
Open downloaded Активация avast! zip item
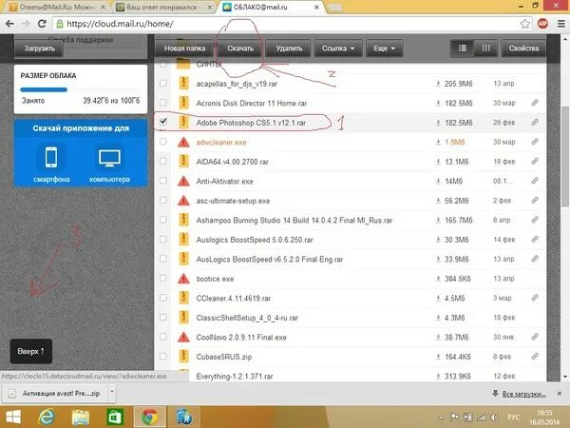point(56,393)
